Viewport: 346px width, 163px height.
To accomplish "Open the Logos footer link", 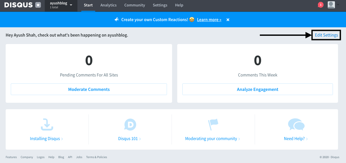I will (41, 157).
